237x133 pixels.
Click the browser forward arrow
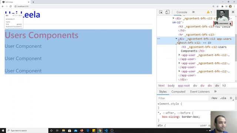point(7,6)
